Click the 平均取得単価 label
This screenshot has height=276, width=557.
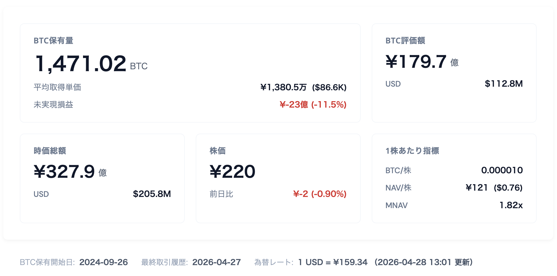pyautogui.click(x=54, y=87)
